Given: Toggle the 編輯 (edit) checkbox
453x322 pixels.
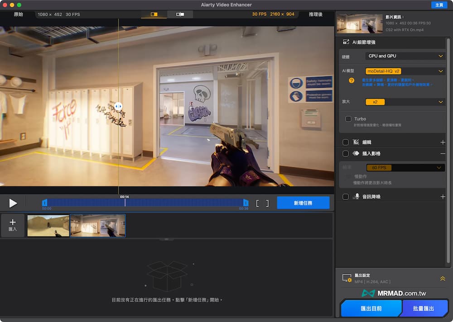Looking at the screenshot, I should (346, 142).
